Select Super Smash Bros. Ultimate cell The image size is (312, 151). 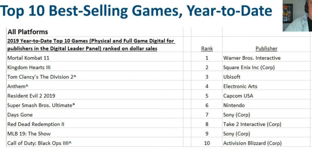tap(41, 105)
